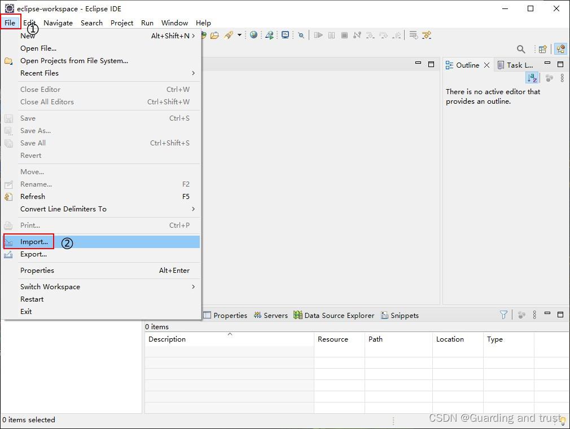This screenshot has height=429, width=570.
Task: Switch to the Properties tab
Action: [225, 315]
